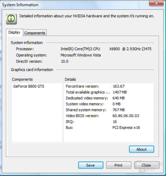
Task: Save the system information
Action: point(91,165)
